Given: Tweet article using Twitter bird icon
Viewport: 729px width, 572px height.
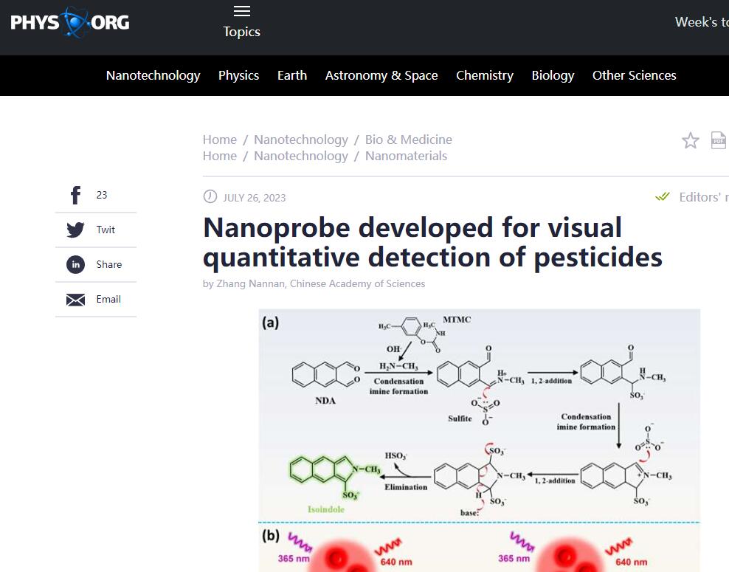Looking at the screenshot, I should click(75, 230).
